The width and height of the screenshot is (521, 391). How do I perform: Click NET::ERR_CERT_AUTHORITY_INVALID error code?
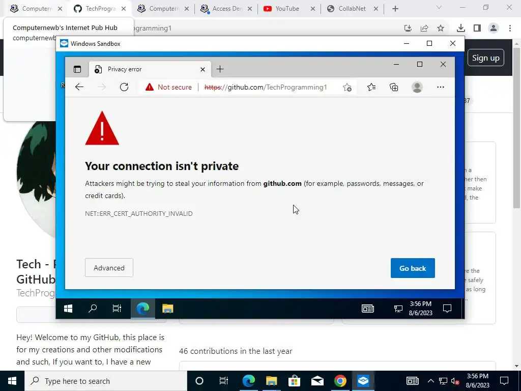139,213
